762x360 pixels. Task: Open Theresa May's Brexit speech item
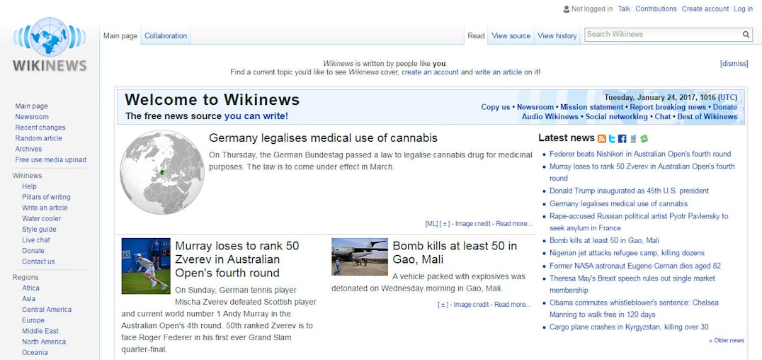(632, 284)
